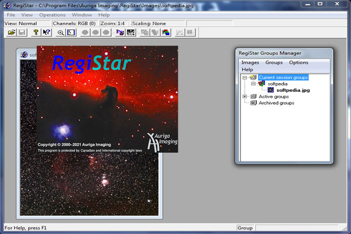Expand the Active groups node
Viewport: 351px width, 234px height.
pyautogui.click(x=245, y=97)
